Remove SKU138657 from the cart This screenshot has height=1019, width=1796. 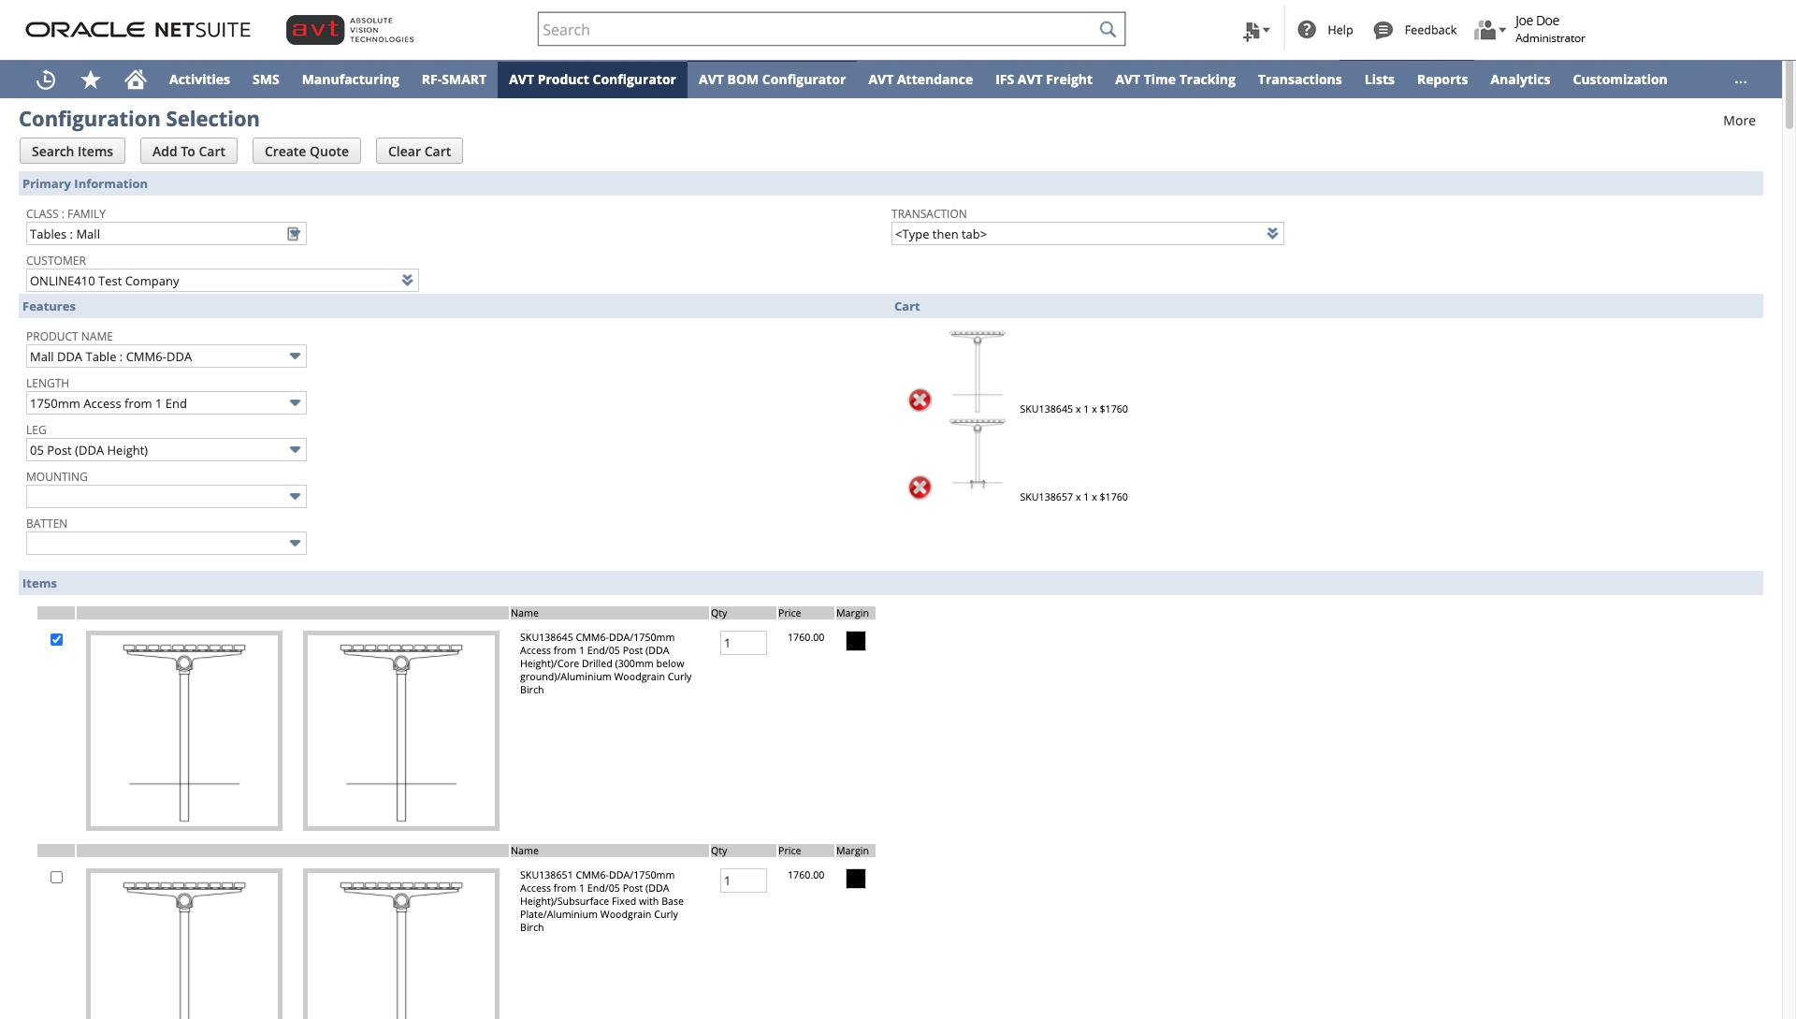coord(920,488)
